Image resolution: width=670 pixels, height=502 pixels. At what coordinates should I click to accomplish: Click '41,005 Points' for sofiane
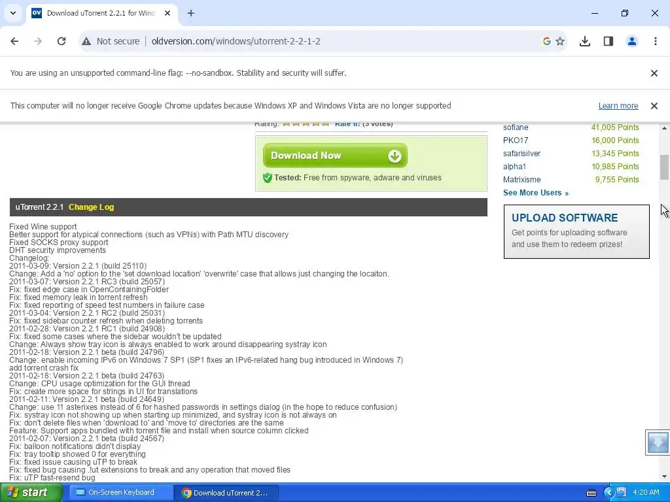(x=615, y=127)
